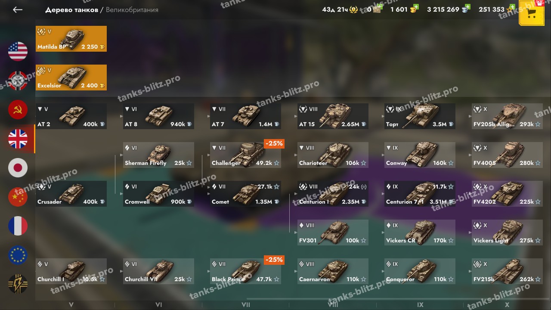Click the horizontal tier scrollbar at bottom

[x=398, y=299]
